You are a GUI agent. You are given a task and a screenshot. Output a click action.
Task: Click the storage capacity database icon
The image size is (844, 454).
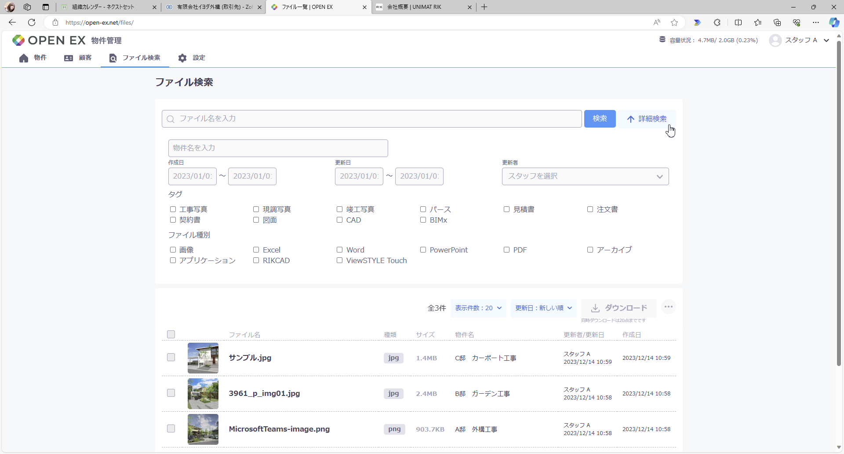(662, 40)
